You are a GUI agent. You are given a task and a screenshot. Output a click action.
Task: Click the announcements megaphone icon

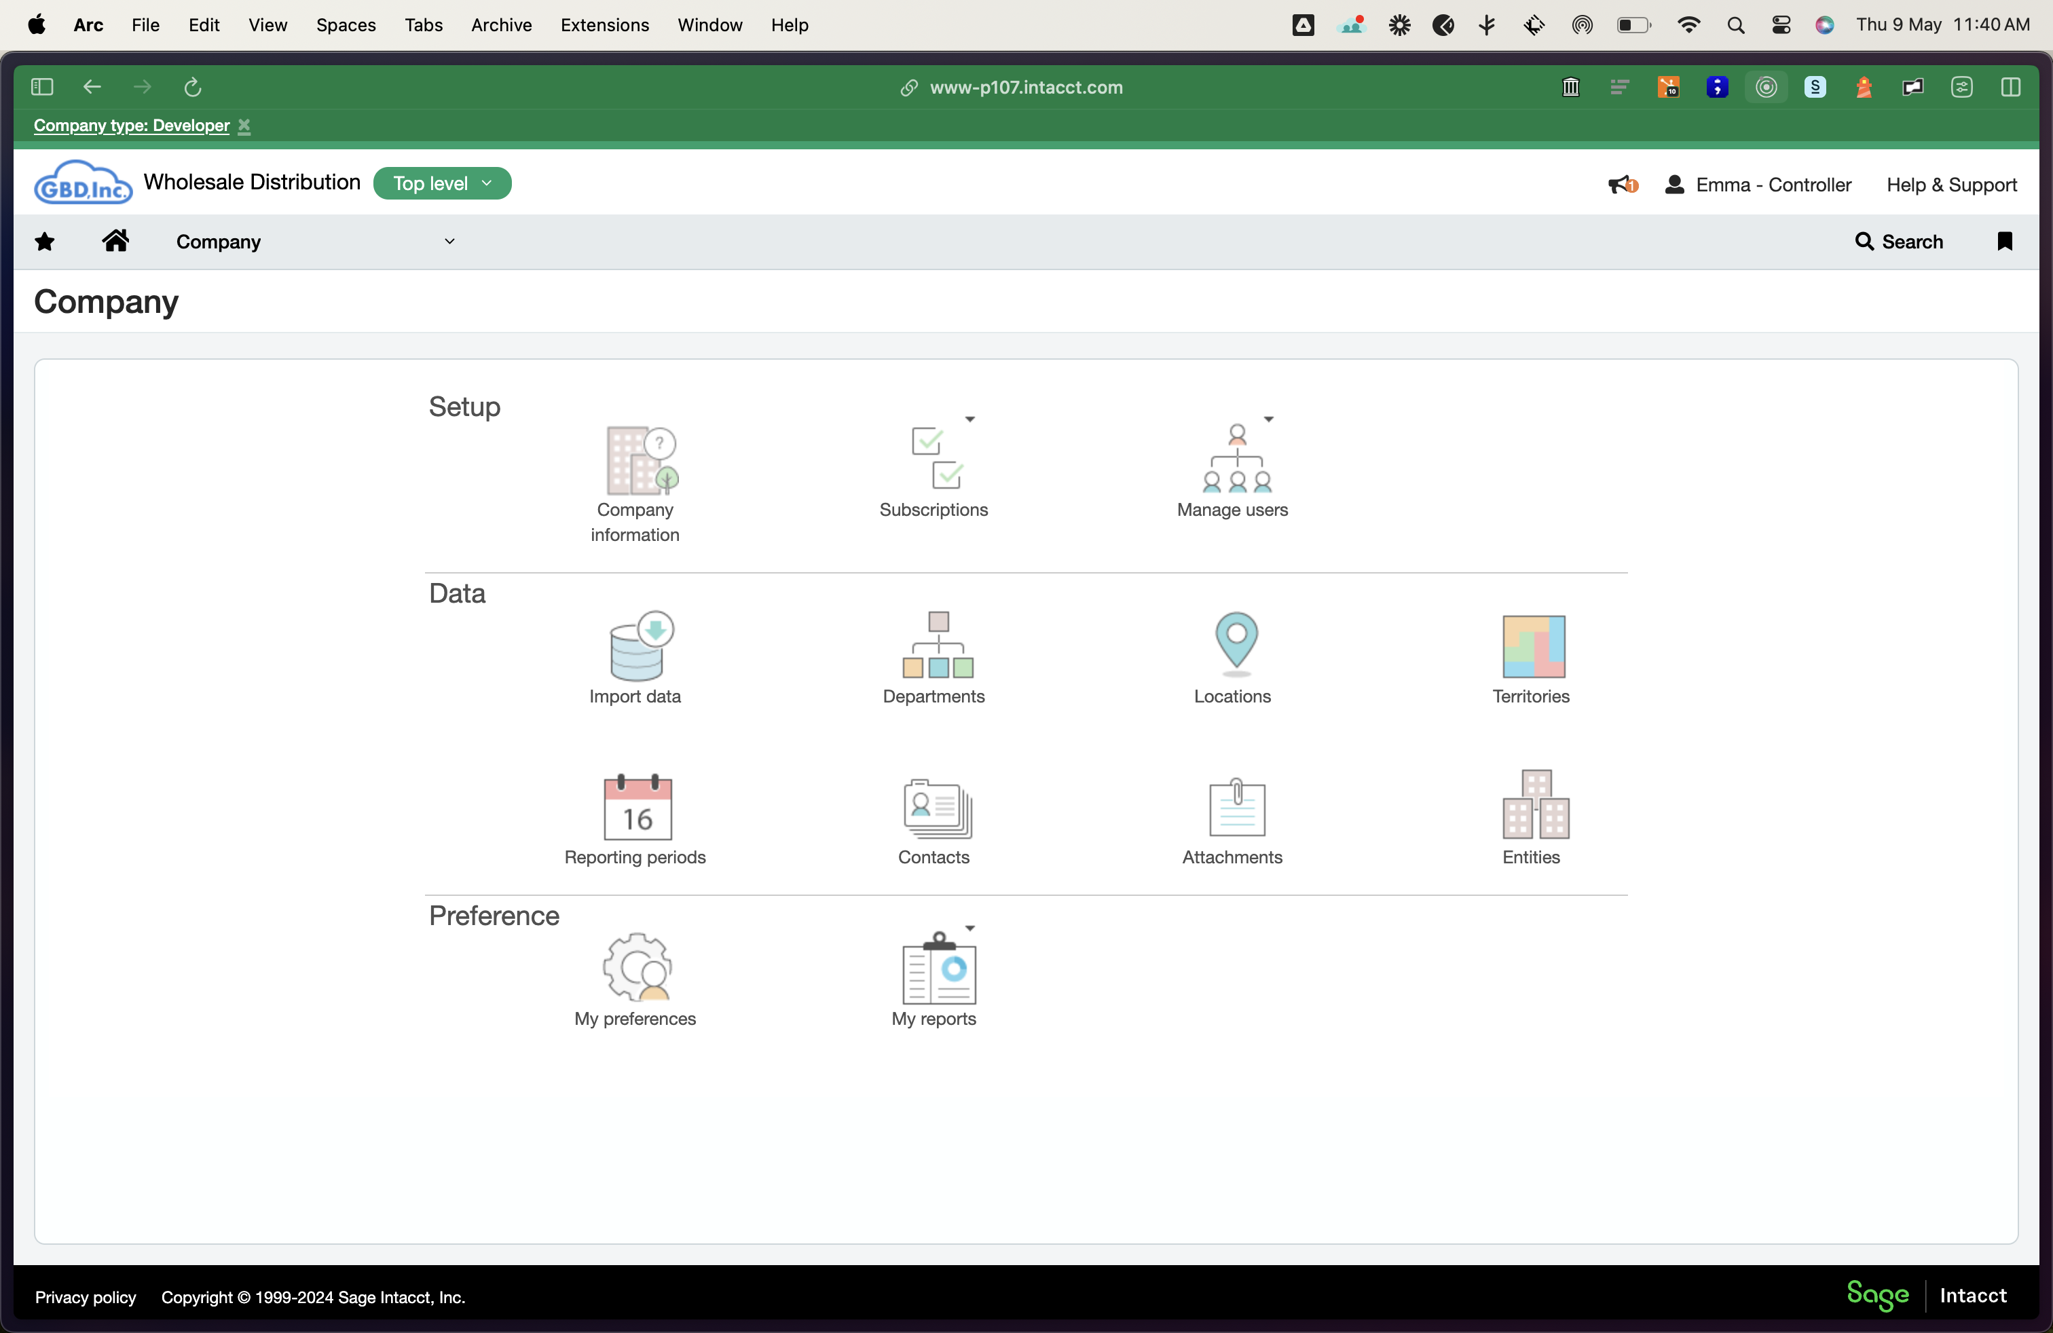click(x=1621, y=185)
